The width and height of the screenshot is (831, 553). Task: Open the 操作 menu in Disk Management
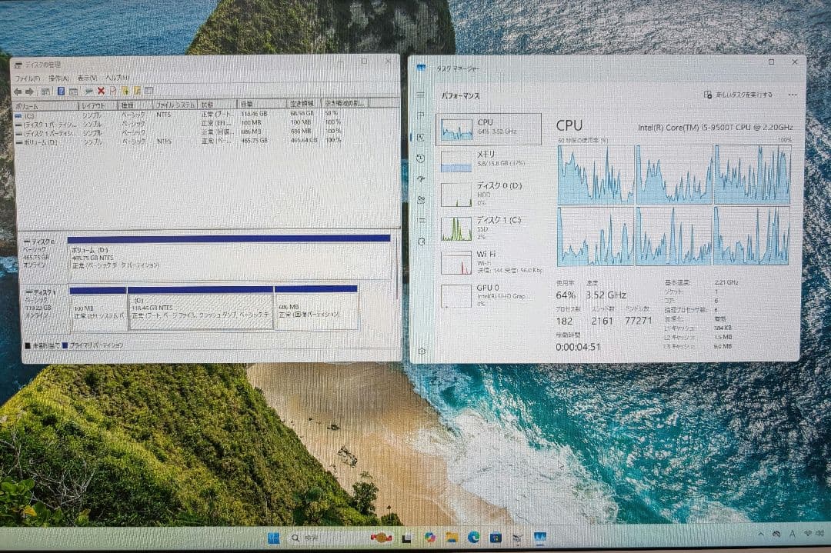pyautogui.click(x=58, y=78)
